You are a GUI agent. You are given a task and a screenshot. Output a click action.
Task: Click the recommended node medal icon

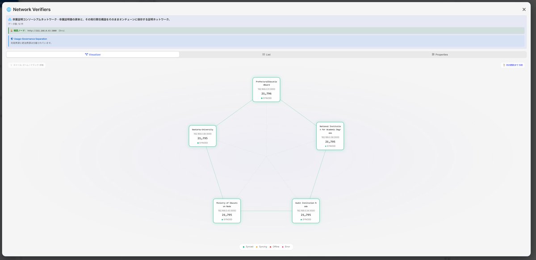tap(12, 31)
